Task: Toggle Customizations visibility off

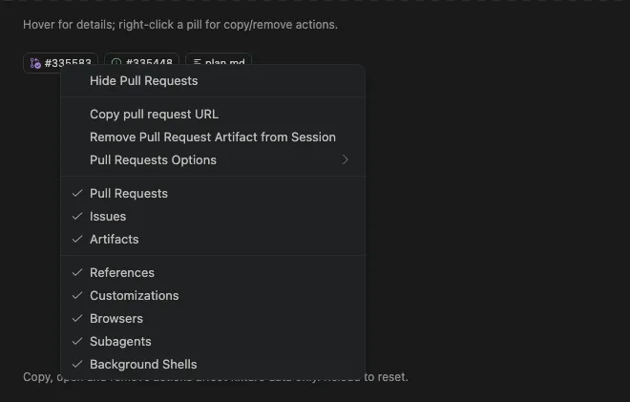Action: (213, 295)
